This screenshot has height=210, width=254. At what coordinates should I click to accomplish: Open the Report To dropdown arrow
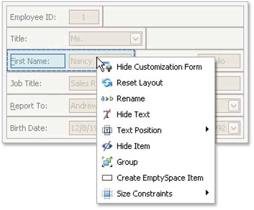(x=233, y=106)
